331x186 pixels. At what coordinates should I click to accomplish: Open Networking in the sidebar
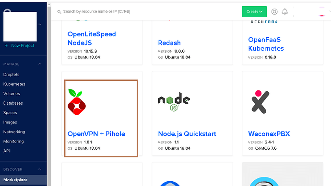[x=14, y=131]
